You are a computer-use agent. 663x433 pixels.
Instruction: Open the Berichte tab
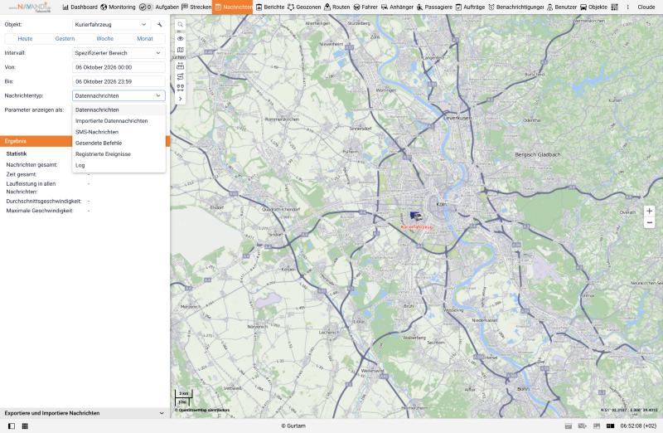(270, 7)
